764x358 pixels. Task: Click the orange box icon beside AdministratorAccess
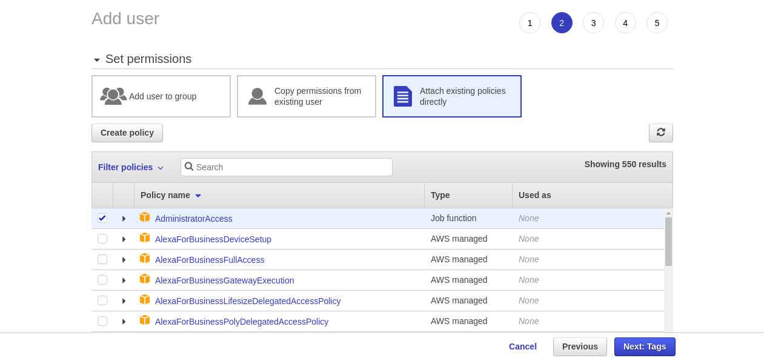coord(145,217)
